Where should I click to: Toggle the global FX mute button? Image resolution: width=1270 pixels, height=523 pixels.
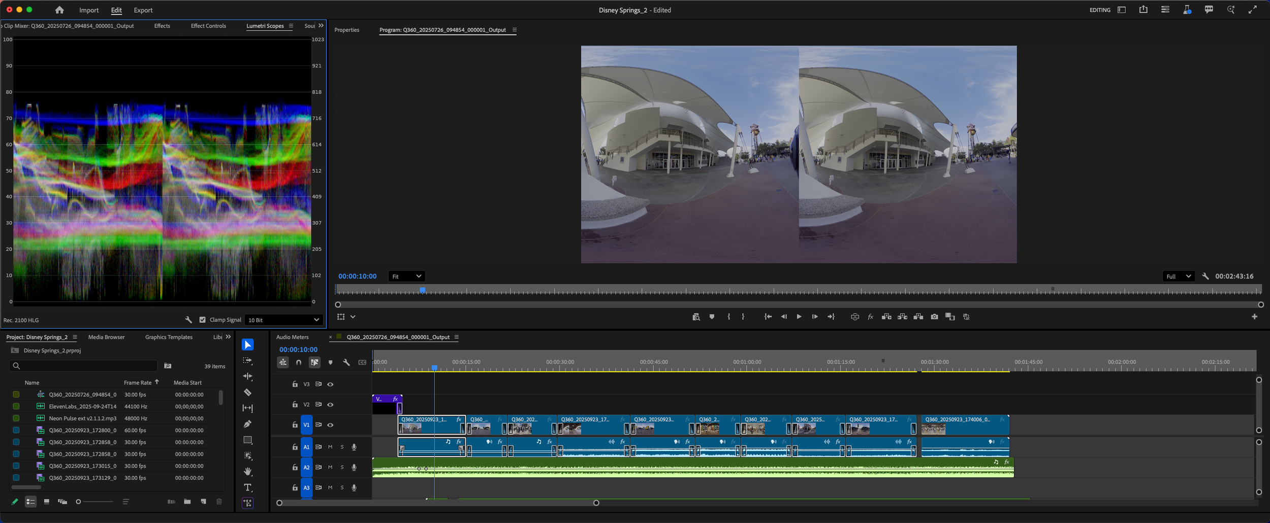870,317
